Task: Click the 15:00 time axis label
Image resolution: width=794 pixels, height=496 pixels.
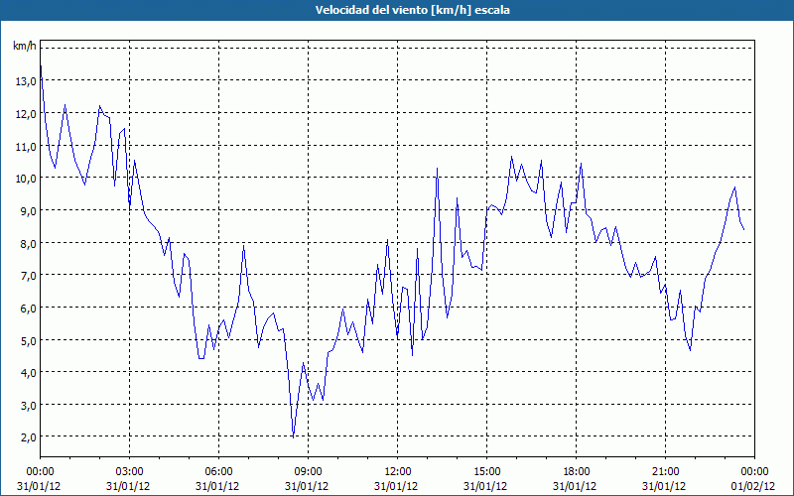Action: click(486, 471)
